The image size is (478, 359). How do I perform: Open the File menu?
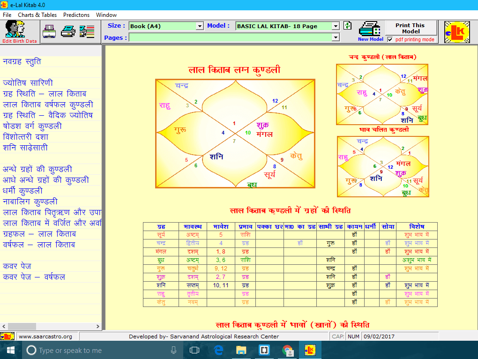click(7, 15)
